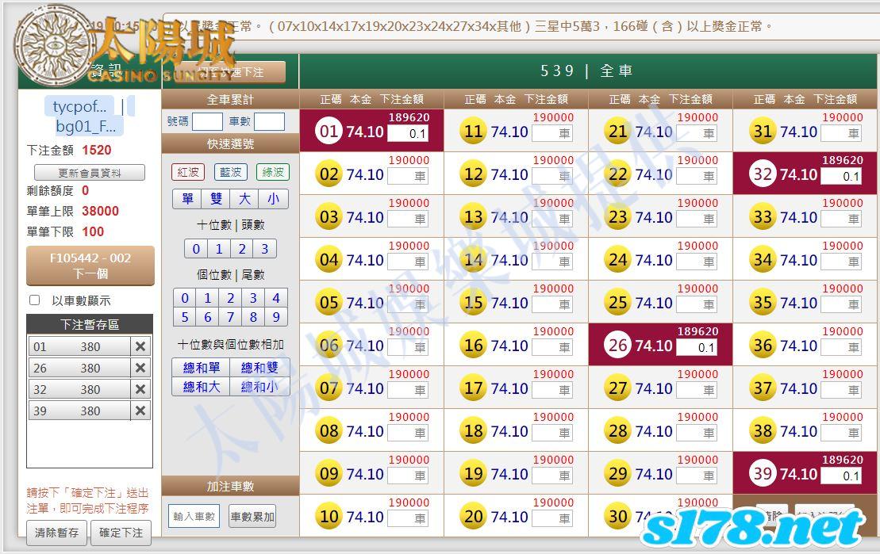880x554 pixels.
Task: Select number ball 24
Action: point(618,260)
